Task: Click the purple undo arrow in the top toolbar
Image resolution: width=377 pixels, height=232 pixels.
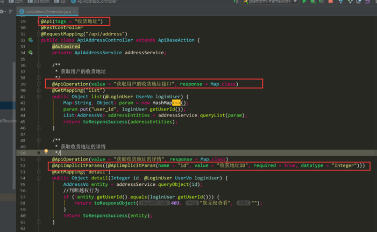Action: point(367,2)
